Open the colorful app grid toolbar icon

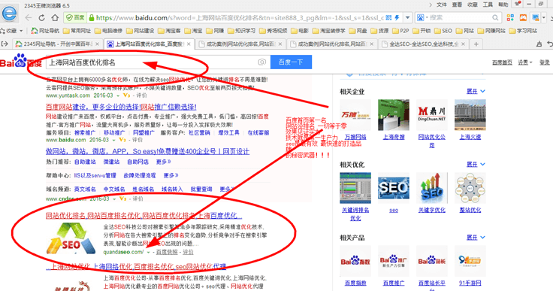[510, 17]
